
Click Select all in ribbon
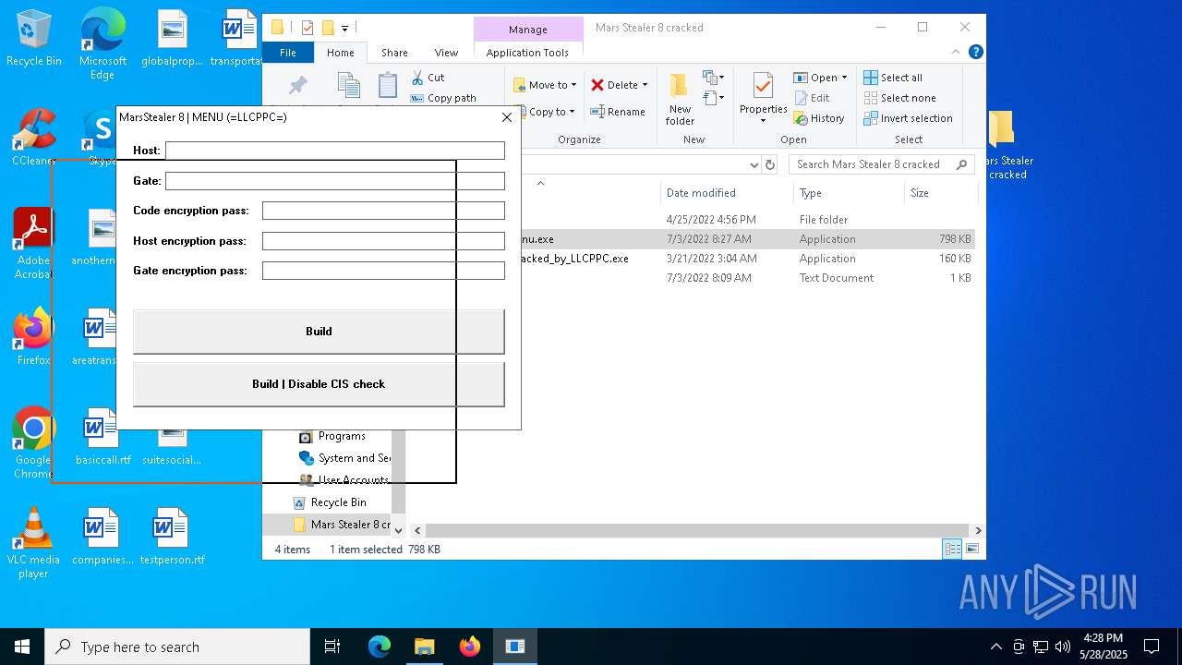(893, 78)
